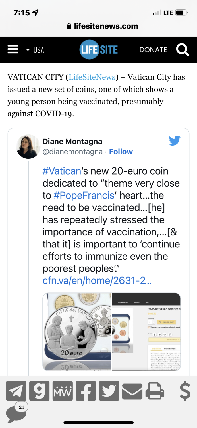Share article on Gab
Image resolution: width=197 pixels, height=428 pixels.
coord(39,391)
